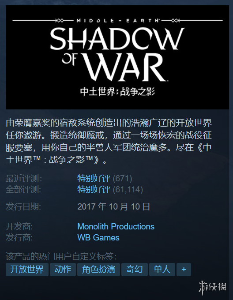233x300 pixels.
Task: Click the release date 2017 年 10 月 10 日
Action: click(x=113, y=207)
